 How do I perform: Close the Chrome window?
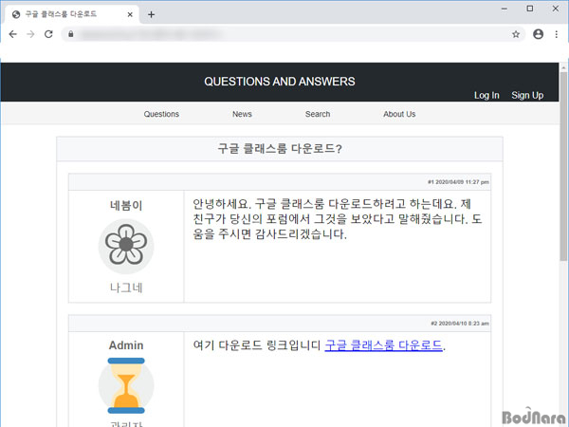coord(556,9)
